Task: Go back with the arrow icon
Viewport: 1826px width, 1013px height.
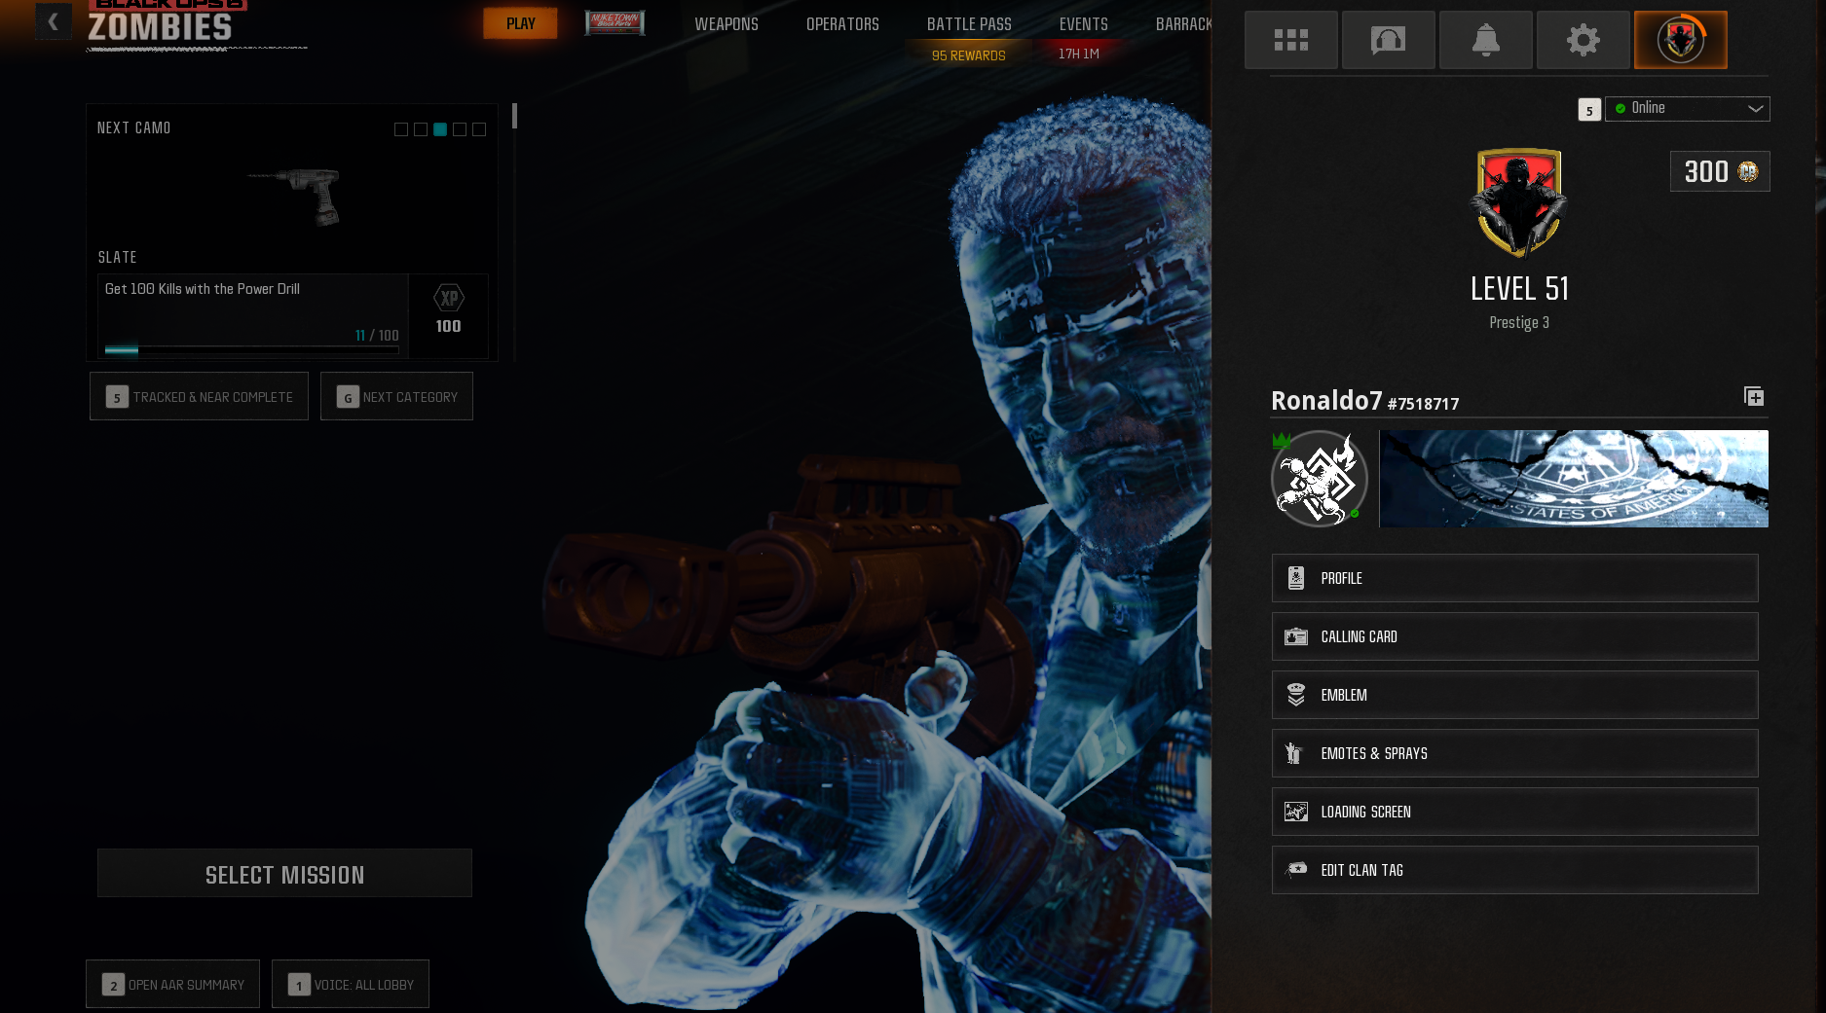Action: [x=53, y=20]
